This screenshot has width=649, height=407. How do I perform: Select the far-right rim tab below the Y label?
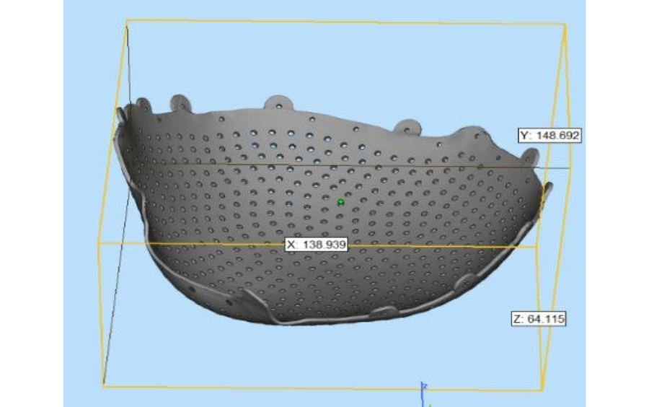point(531,156)
